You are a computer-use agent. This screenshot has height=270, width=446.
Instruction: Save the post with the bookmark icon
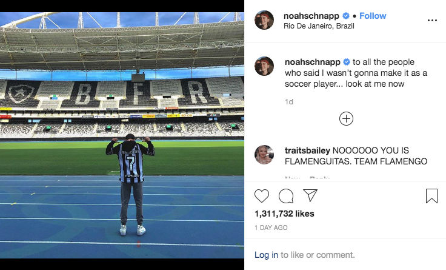pyautogui.click(x=431, y=196)
